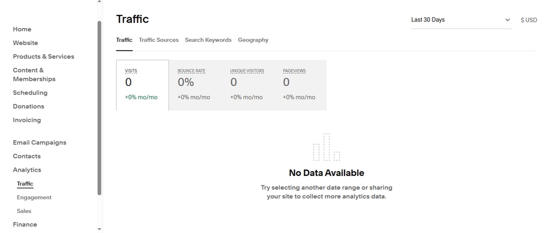Screen dimensions: 548x233
Task: Open Finance in the sidebar
Action: 25,224
